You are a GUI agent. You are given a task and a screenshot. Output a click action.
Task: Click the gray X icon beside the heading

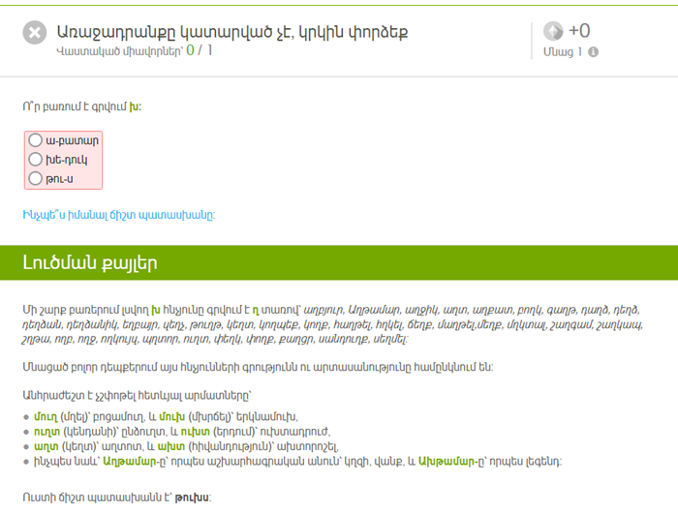point(34,33)
